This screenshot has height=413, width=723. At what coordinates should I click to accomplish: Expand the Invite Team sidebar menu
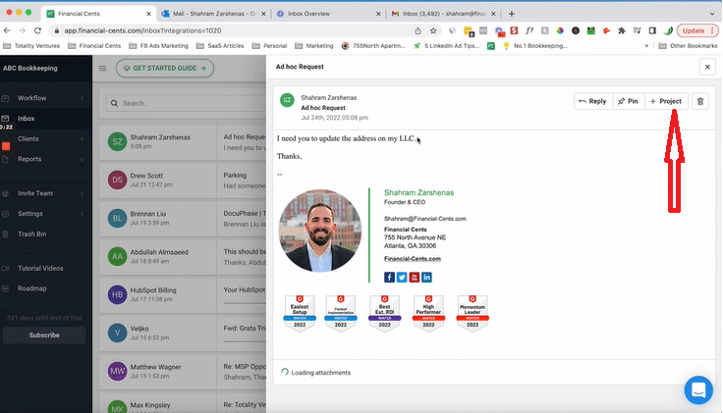[45, 193]
